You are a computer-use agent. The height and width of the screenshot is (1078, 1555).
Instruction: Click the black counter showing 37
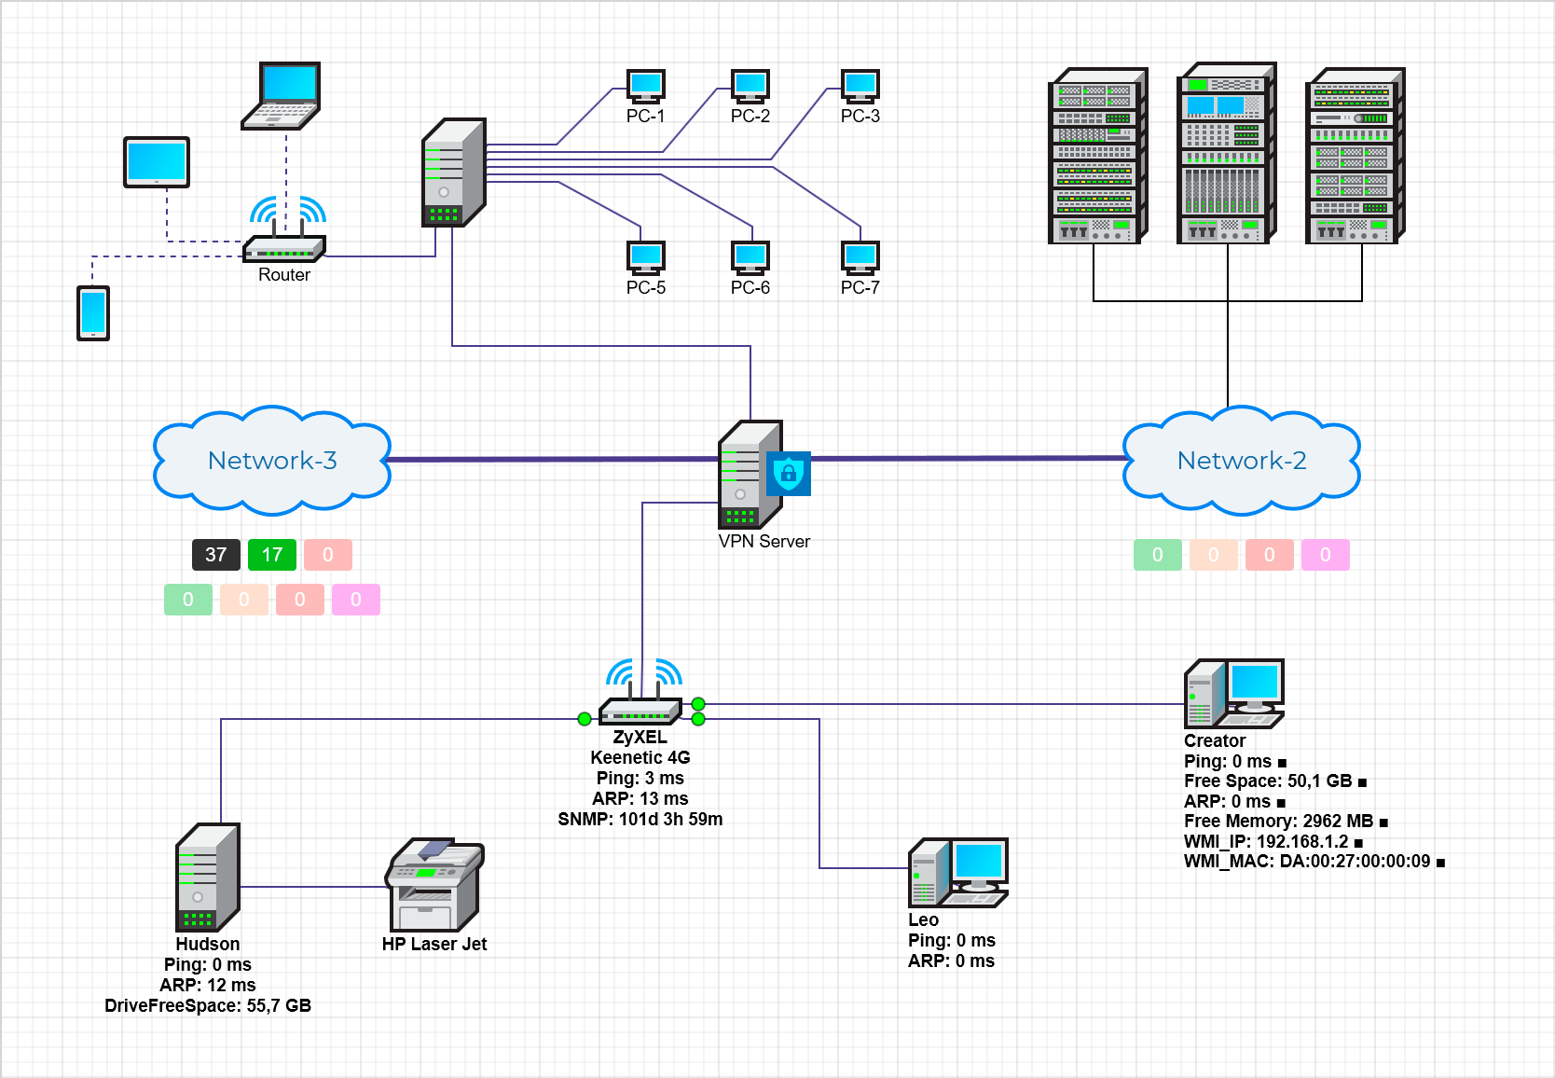[x=216, y=555]
